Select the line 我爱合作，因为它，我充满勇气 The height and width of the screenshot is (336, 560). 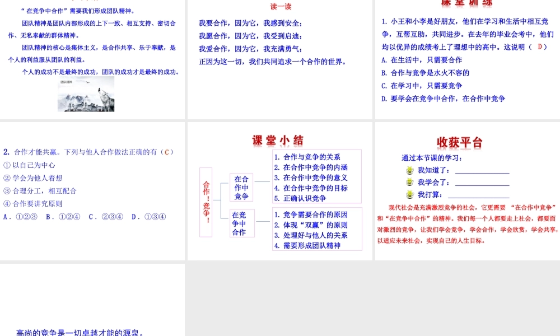tap(250, 49)
